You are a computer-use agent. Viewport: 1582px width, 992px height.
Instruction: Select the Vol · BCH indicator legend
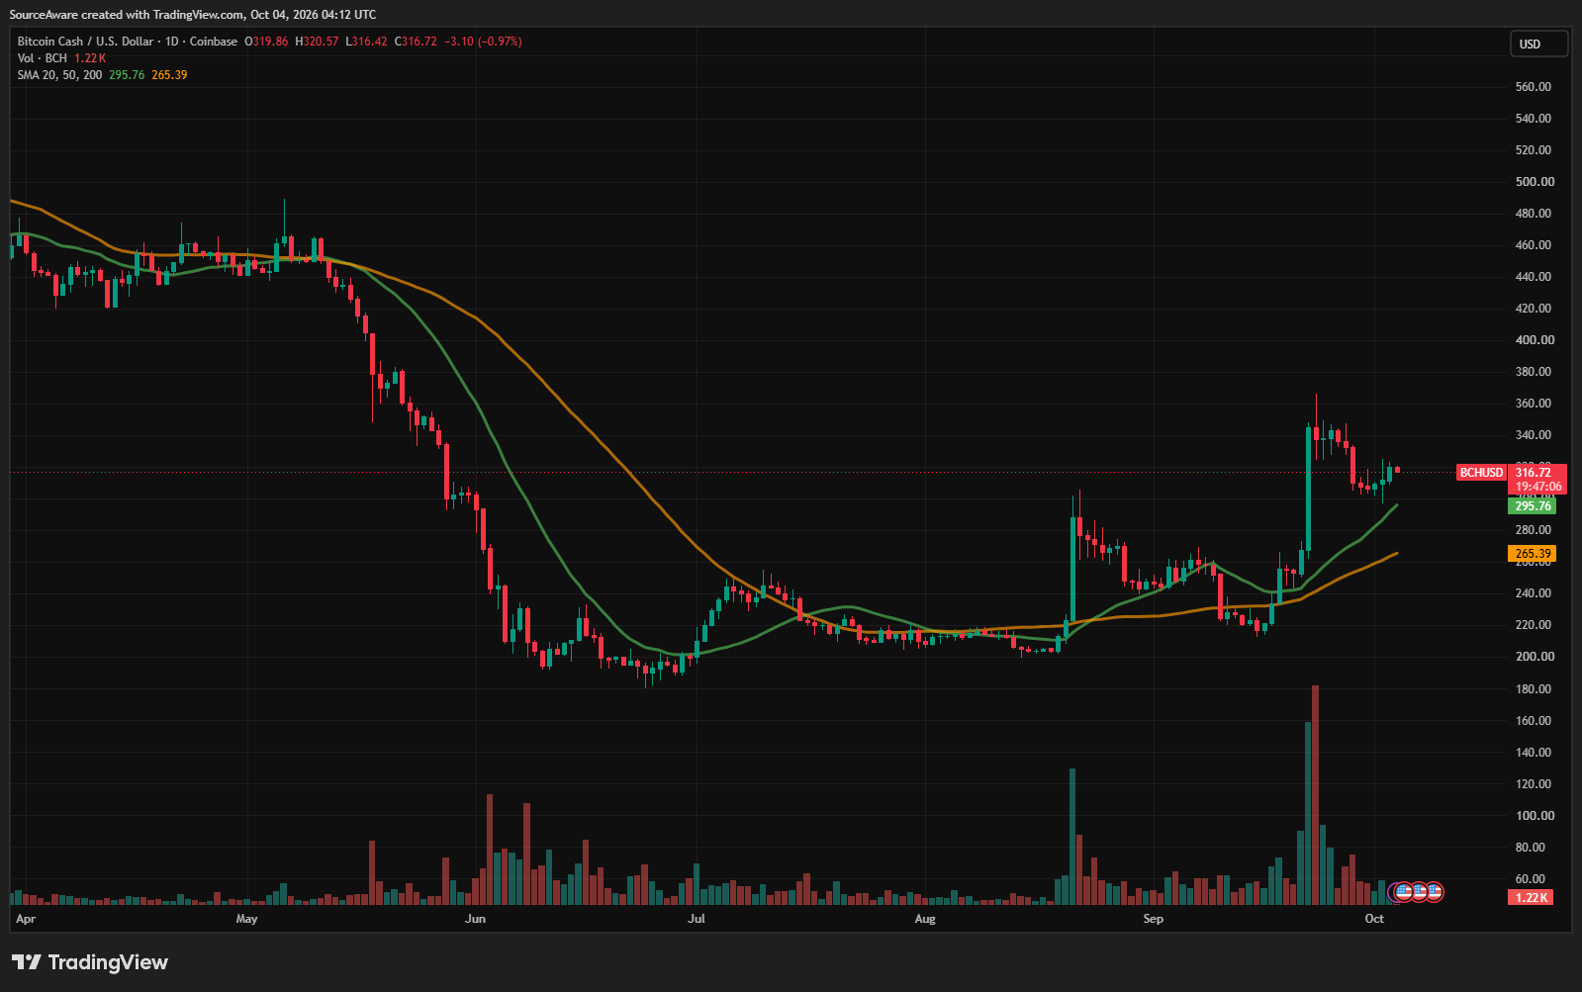pyautogui.click(x=43, y=58)
